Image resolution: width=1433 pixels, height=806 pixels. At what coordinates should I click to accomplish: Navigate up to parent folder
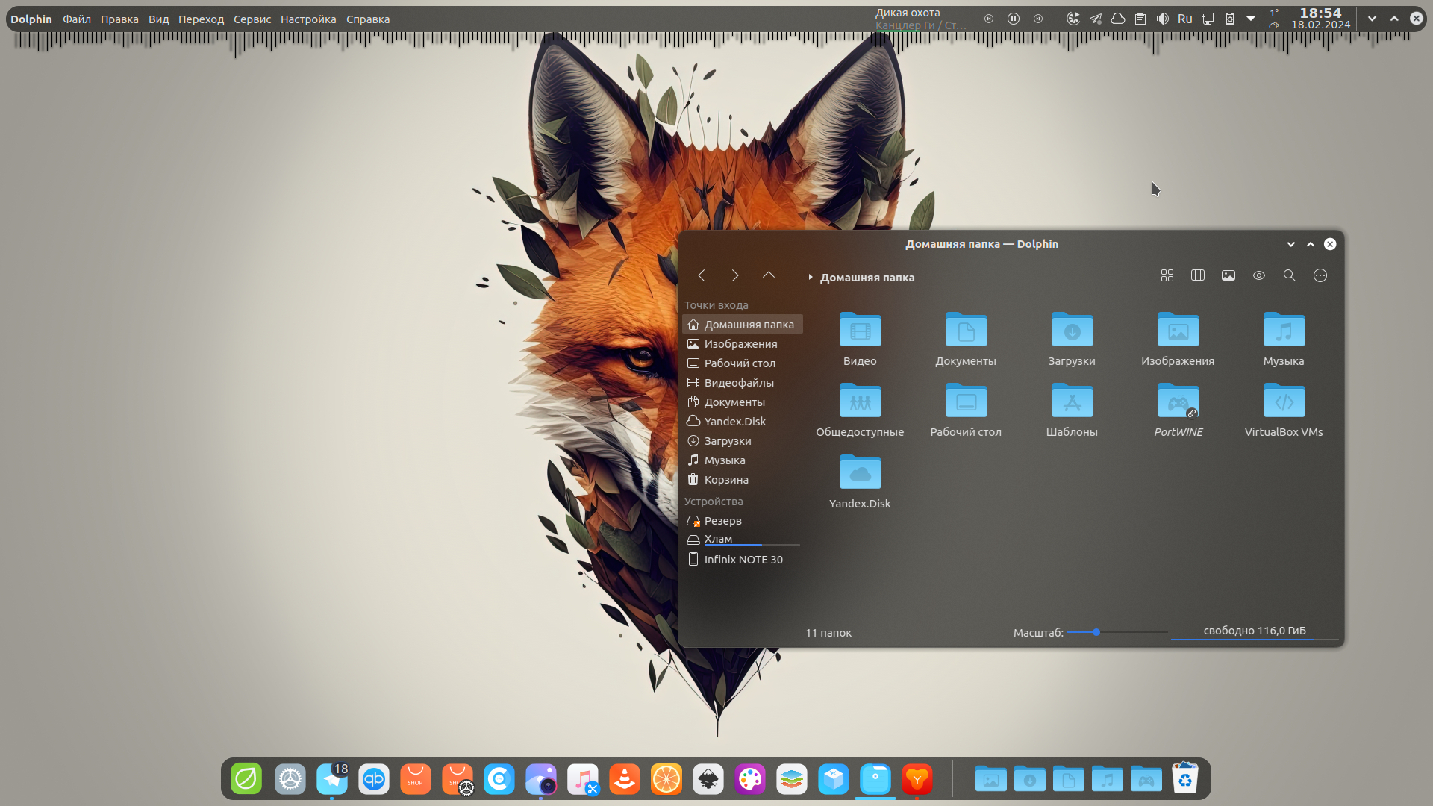click(x=769, y=275)
